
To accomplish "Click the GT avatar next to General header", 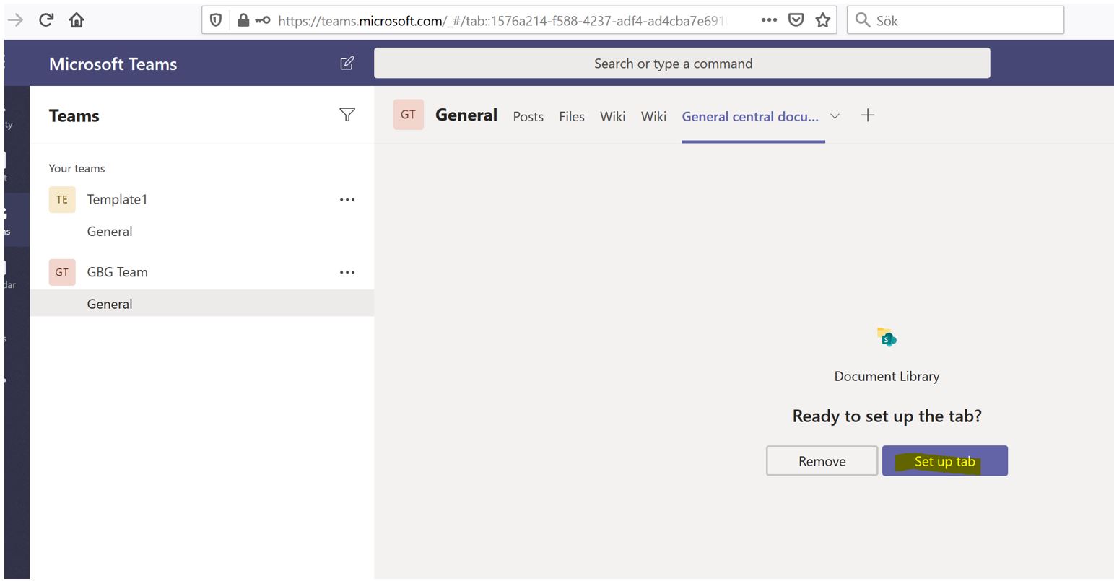I will (408, 114).
